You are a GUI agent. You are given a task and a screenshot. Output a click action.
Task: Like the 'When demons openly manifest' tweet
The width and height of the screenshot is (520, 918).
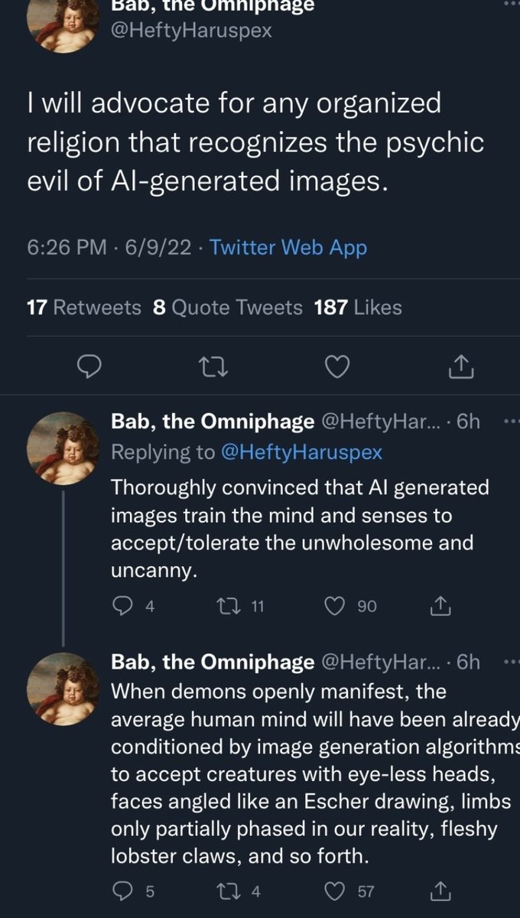click(335, 890)
